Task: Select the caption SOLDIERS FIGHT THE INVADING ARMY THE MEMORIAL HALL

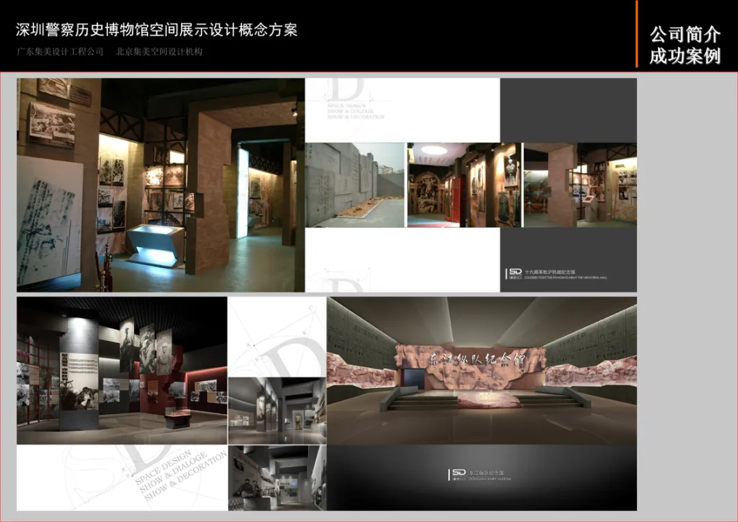Action: point(566,277)
